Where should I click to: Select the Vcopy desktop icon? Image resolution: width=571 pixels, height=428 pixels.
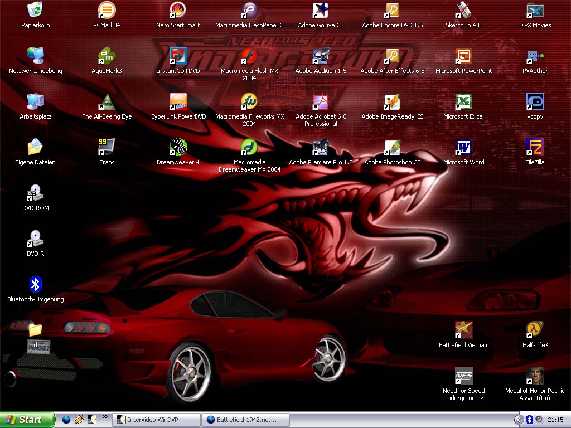535,101
